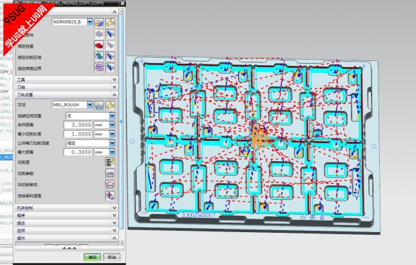Collapse the 刀轨设置 section
The height and width of the screenshot is (265, 416).
click(66, 95)
